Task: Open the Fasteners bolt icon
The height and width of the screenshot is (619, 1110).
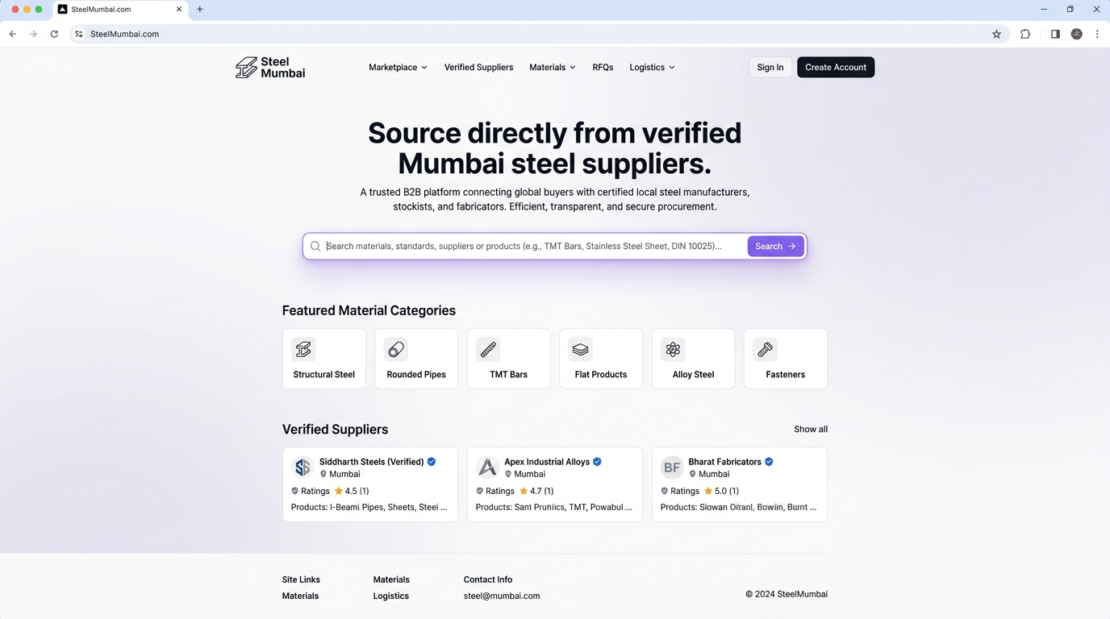Action: coord(766,349)
